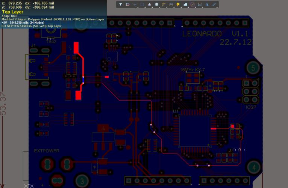Click the place component chip icon
This screenshot has height=188, width=288.
[x=157, y=5]
